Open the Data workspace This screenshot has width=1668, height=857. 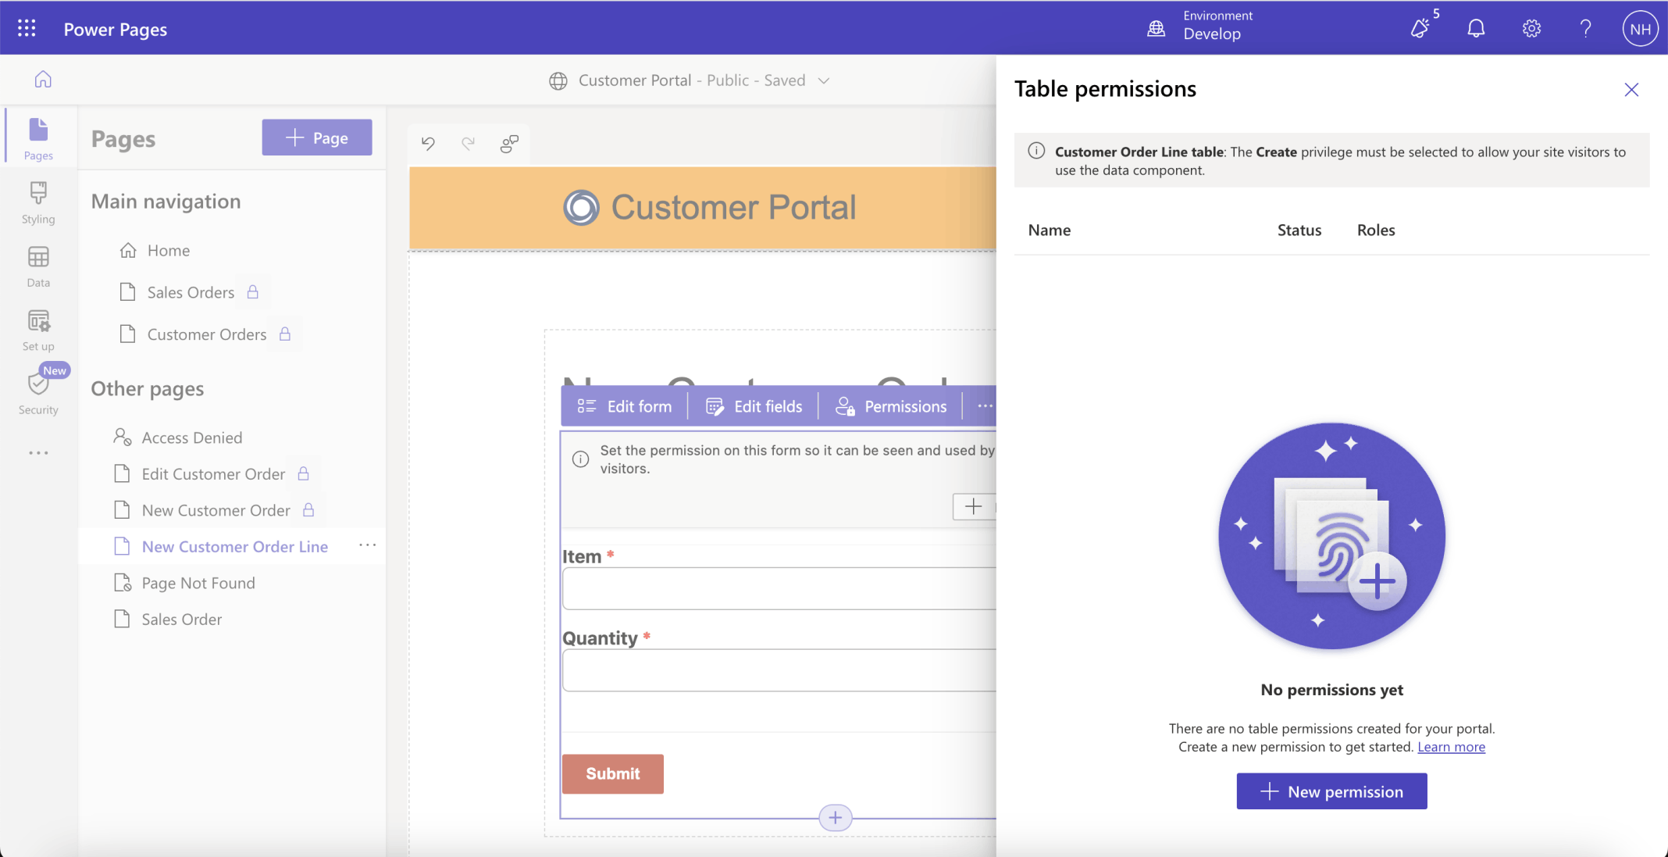pos(38,266)
